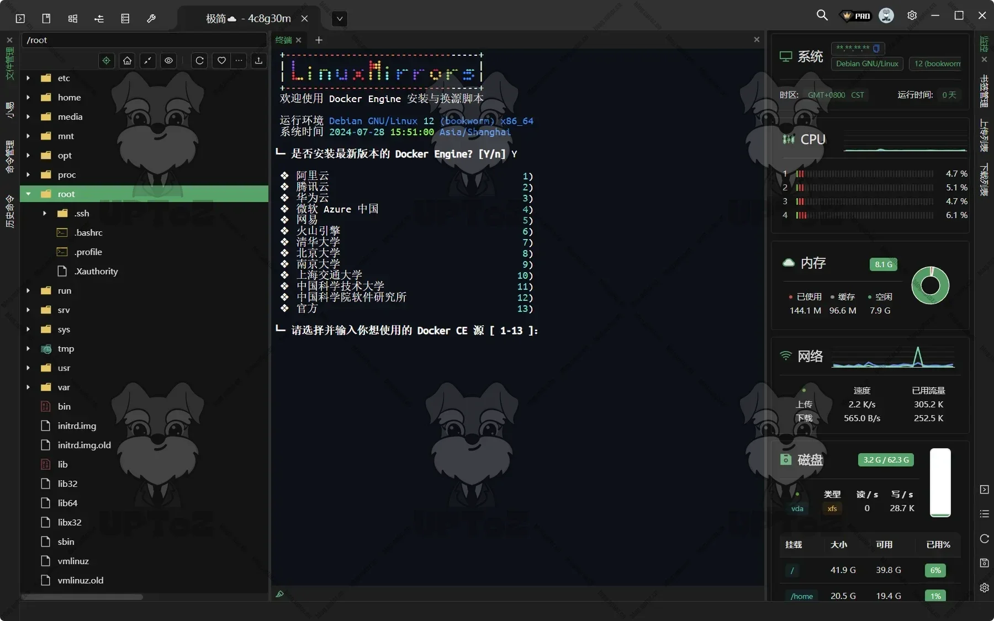The image size is (994, 621).
Task: Click the list icon in right bottom sidebar
Action: click(x=984, y=514)
